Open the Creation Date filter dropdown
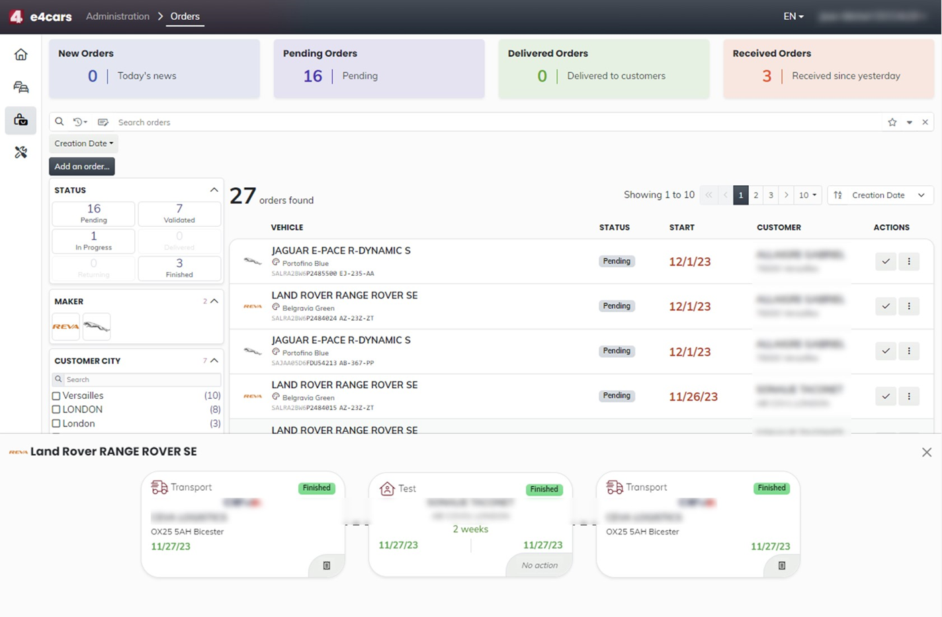 (x=83, y=144)
